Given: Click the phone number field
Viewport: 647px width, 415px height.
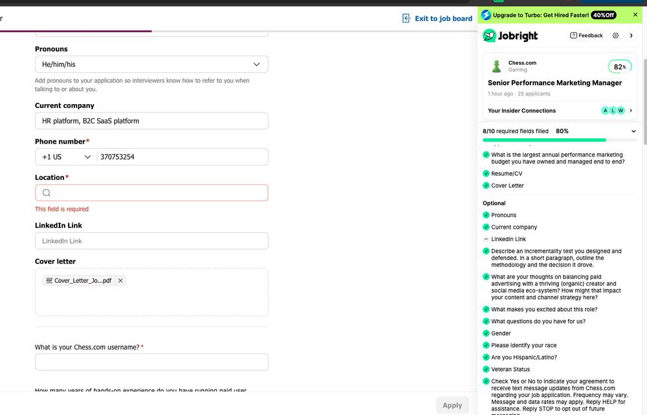Looking at the screenshot, I should pos(182,156).
